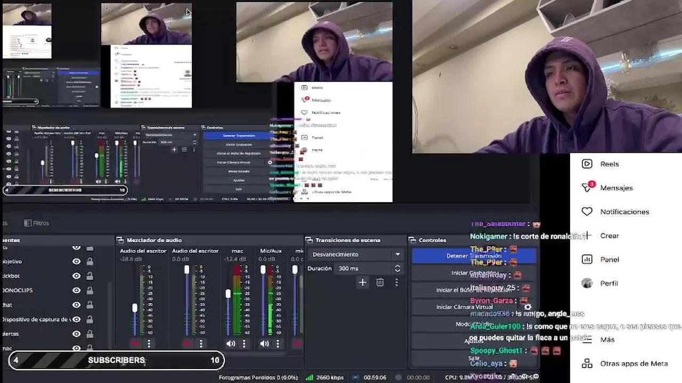The image size is (682, 383).
Task: Start recording with Iniciar Grabación
Action: (x=473, y=273)
